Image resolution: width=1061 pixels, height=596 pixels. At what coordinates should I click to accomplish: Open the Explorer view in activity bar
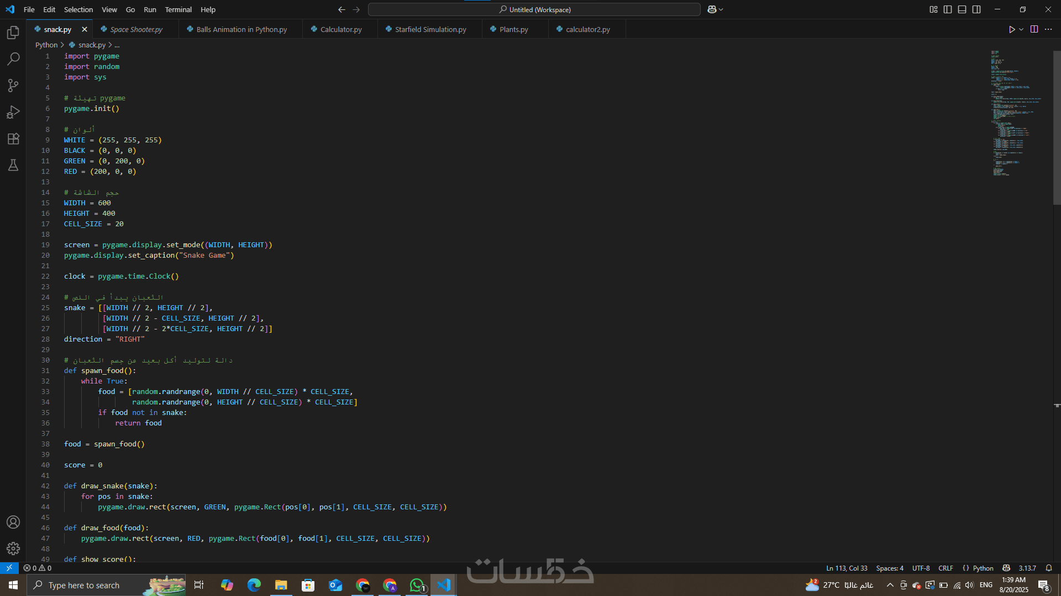point(13,33)
